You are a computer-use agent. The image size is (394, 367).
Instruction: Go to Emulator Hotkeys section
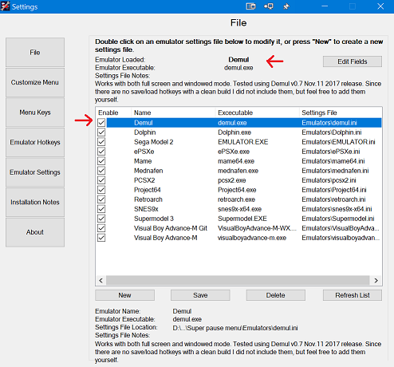35,142
